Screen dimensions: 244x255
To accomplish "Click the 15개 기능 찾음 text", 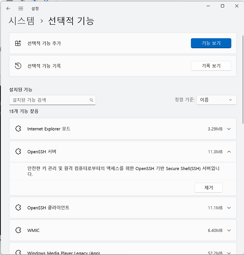I will click(24, 111).
